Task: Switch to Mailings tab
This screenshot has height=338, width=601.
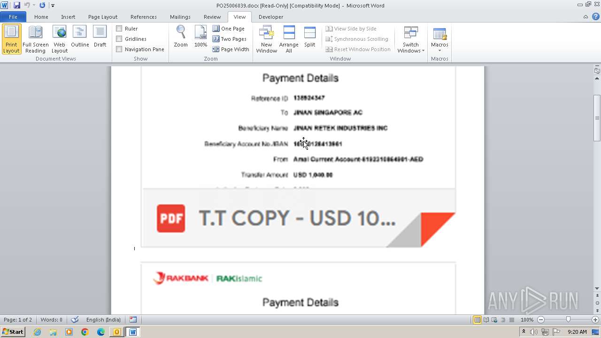Action: tap(180, 17)
